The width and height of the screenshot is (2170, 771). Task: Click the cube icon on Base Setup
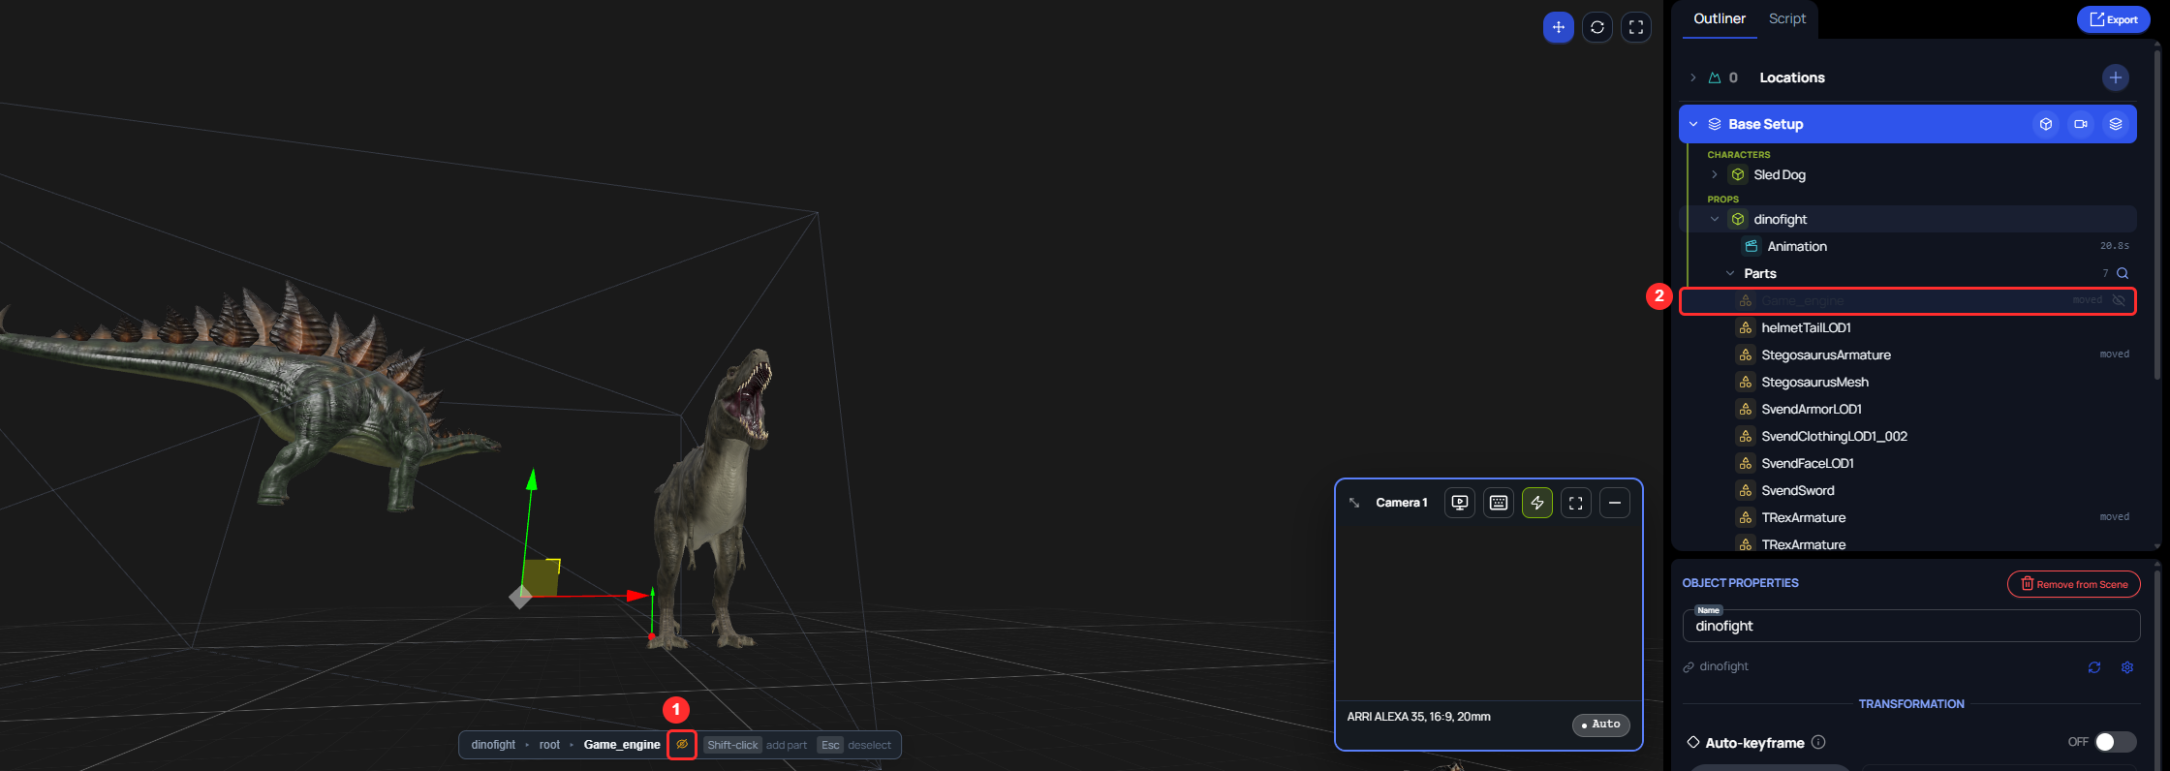pos(2046,124)
